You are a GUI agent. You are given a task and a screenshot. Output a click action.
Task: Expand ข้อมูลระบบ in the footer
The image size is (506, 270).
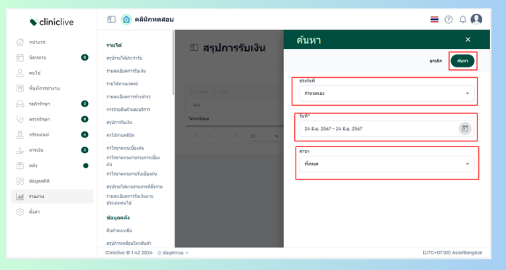pos(173,253)
